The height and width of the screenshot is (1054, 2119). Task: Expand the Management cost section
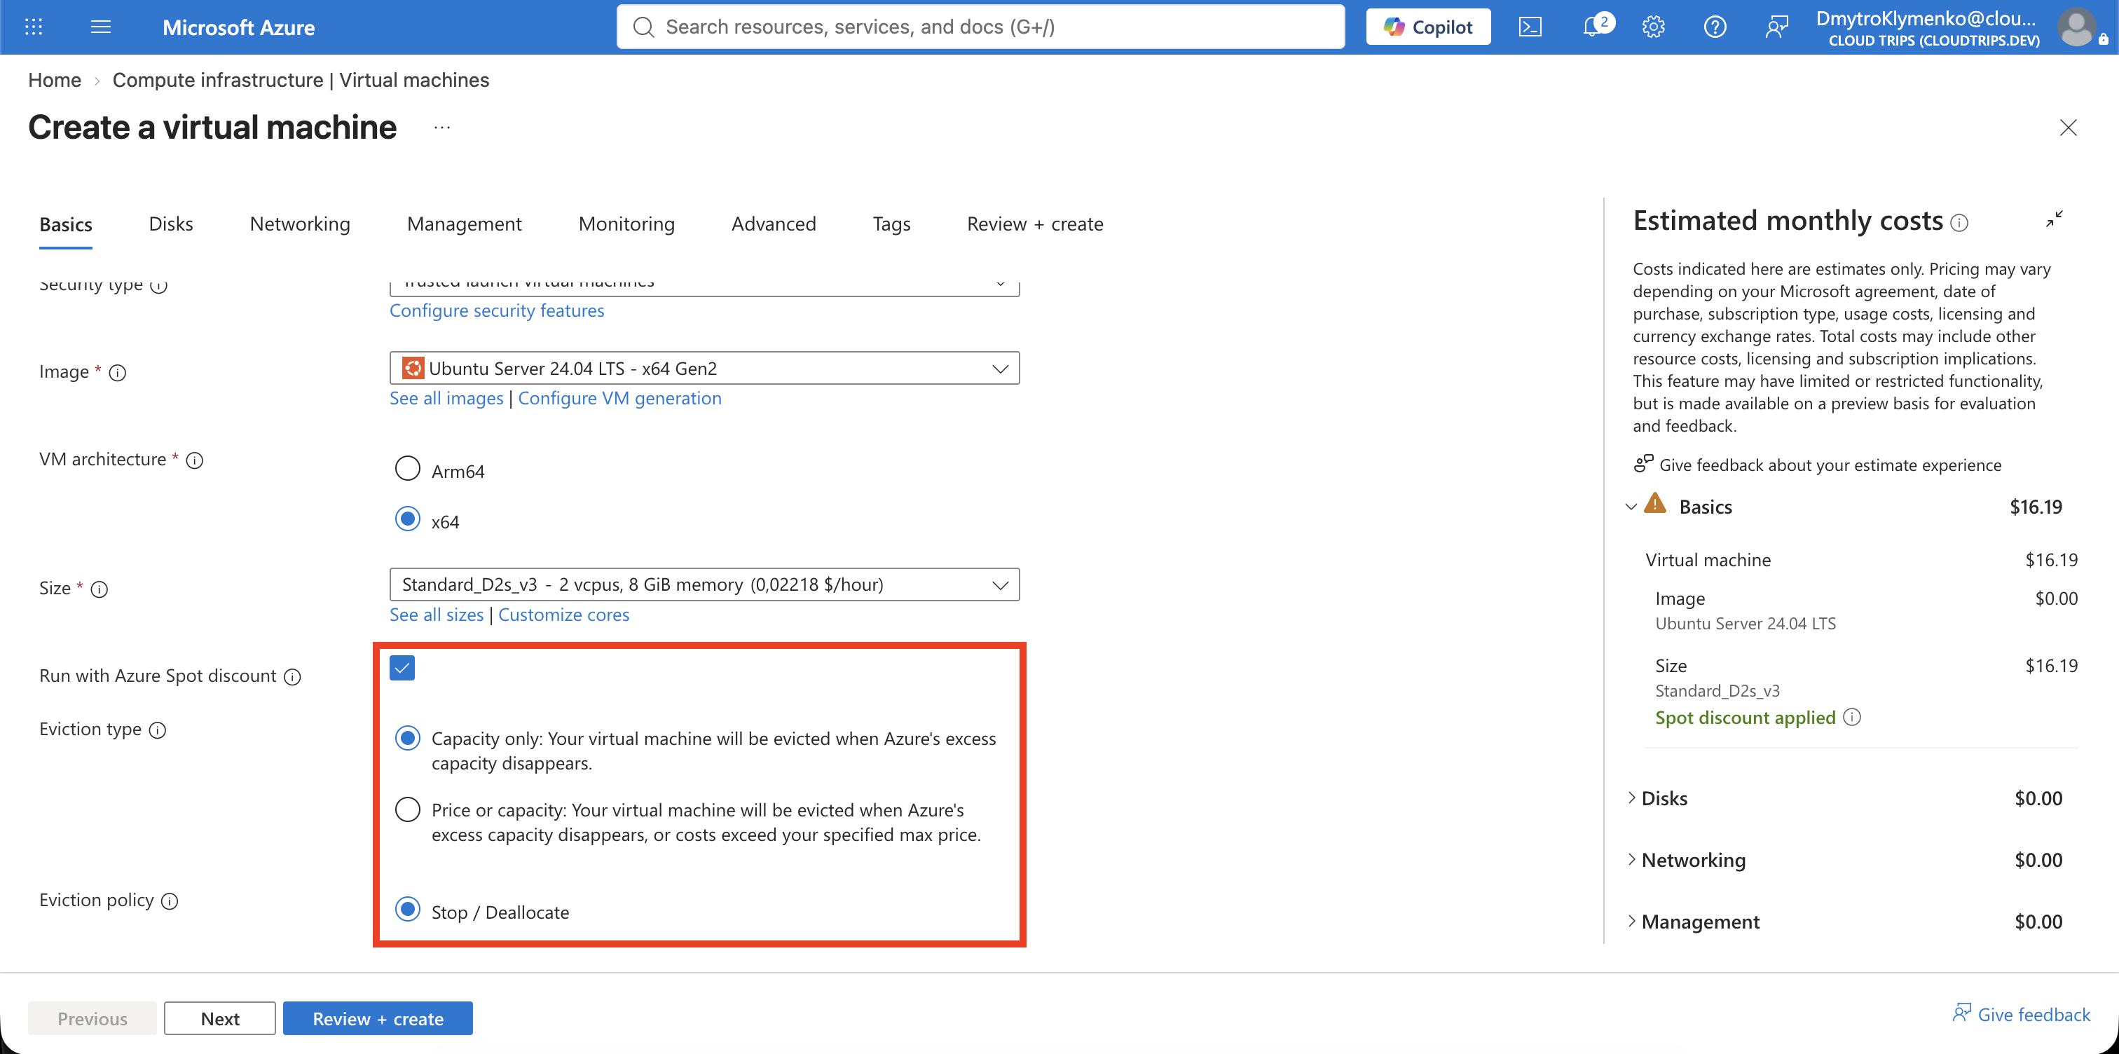pos(1631,921)
